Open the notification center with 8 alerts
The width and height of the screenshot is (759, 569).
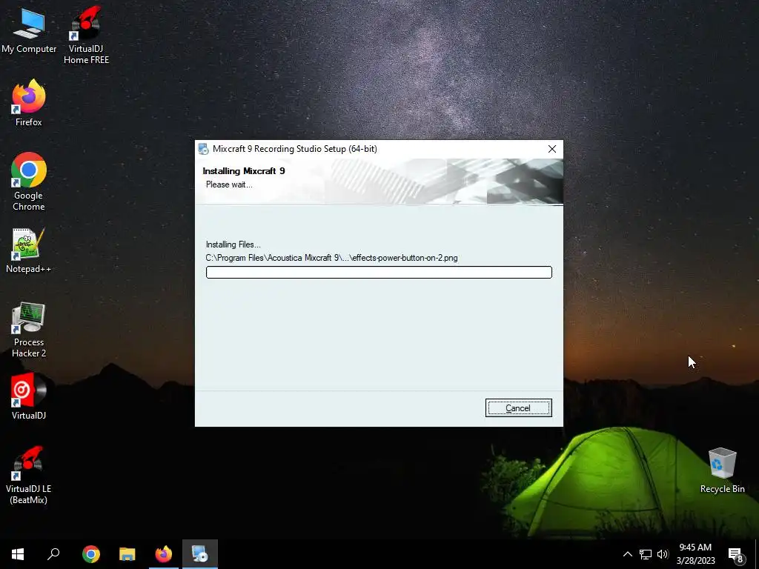tap(736, 554)
